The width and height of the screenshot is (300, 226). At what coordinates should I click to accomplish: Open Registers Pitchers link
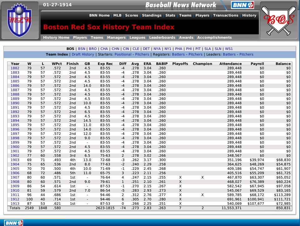[195, 54]
